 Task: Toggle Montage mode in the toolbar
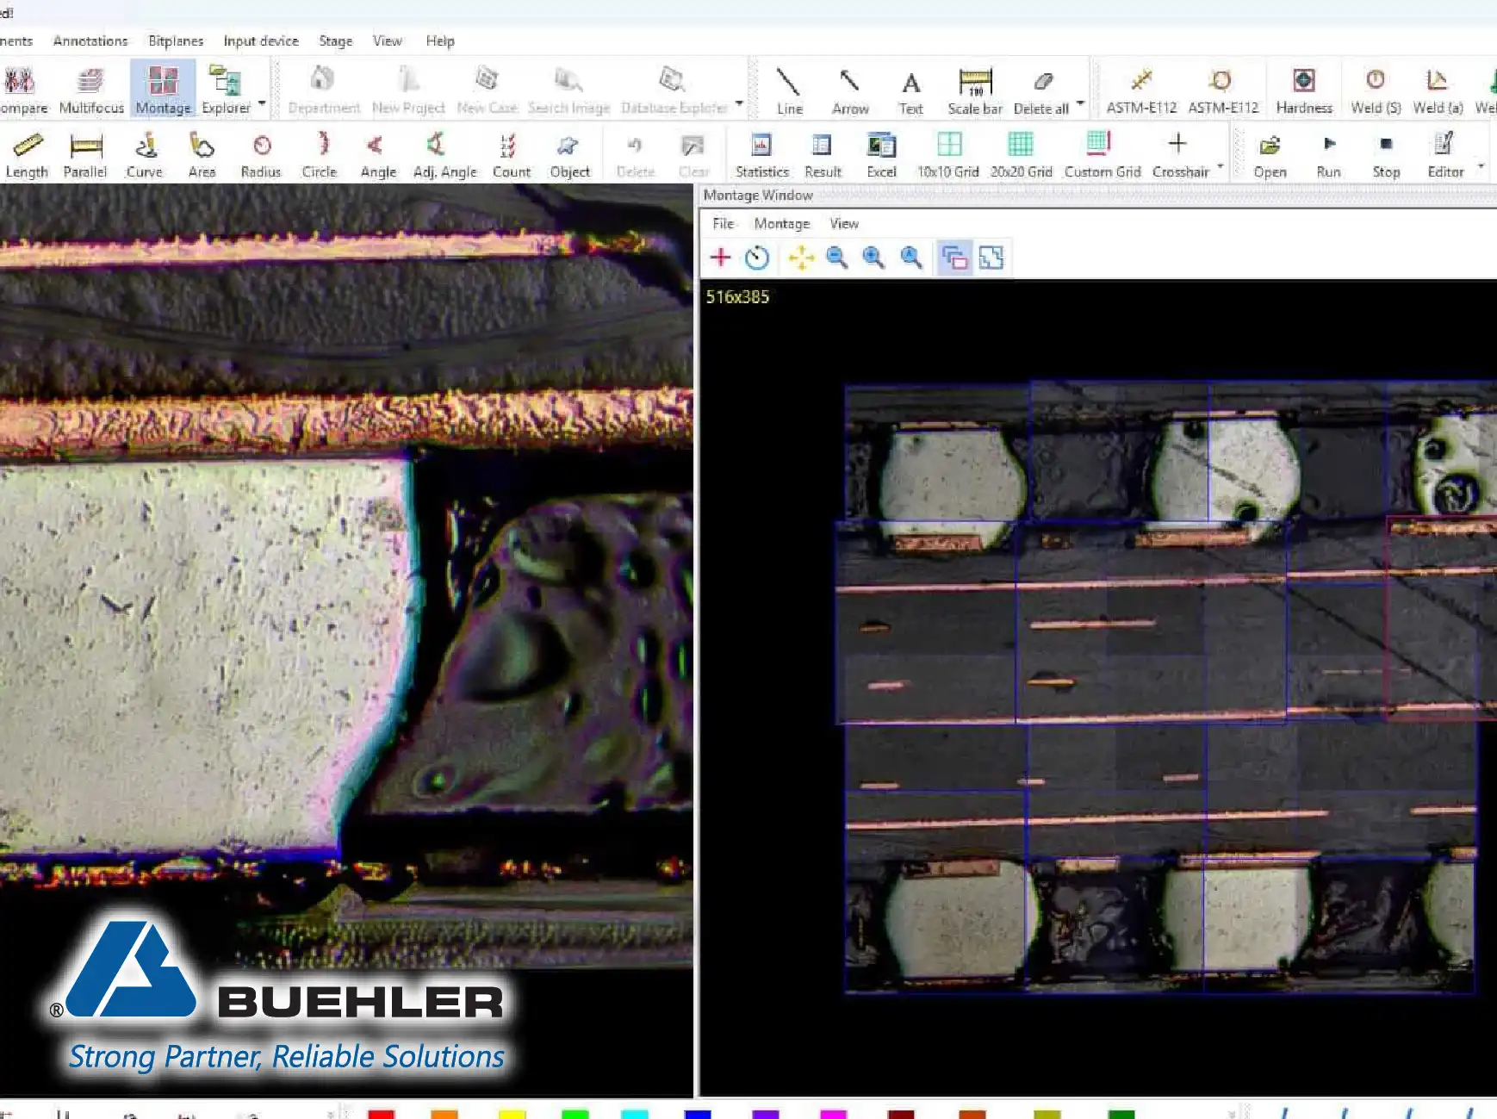(161, 86)
